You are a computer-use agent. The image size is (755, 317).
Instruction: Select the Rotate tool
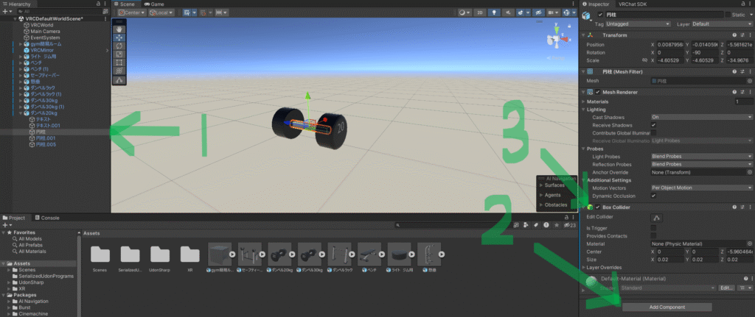[119, 46]
